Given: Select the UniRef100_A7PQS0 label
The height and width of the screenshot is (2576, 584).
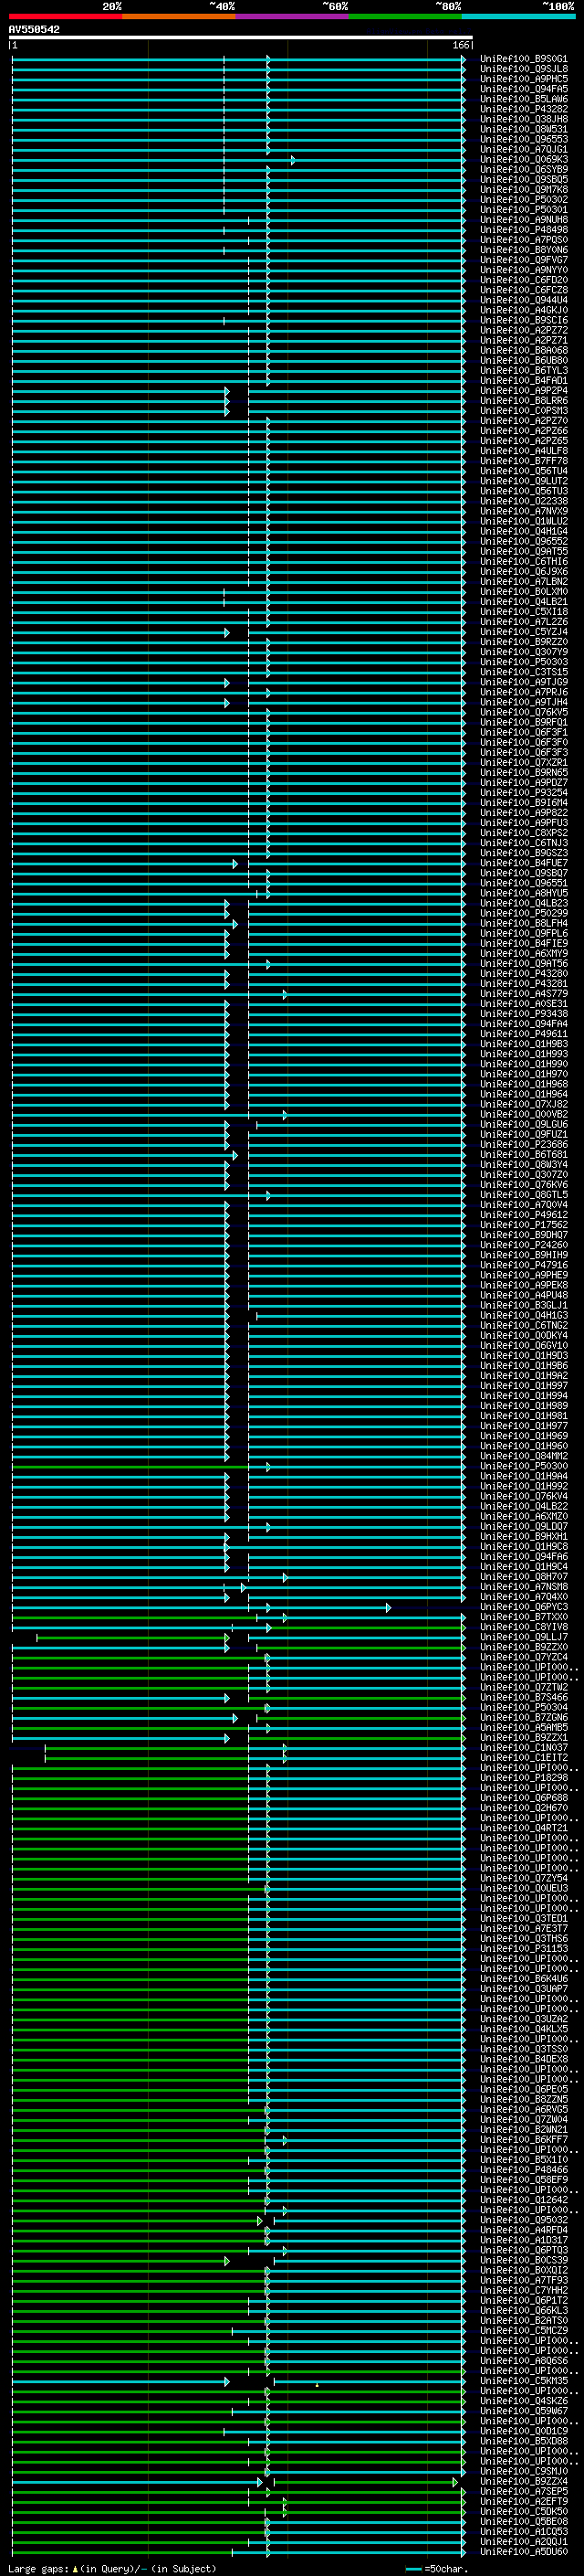Looking at the screenshot, I should [x=523, y=240].
